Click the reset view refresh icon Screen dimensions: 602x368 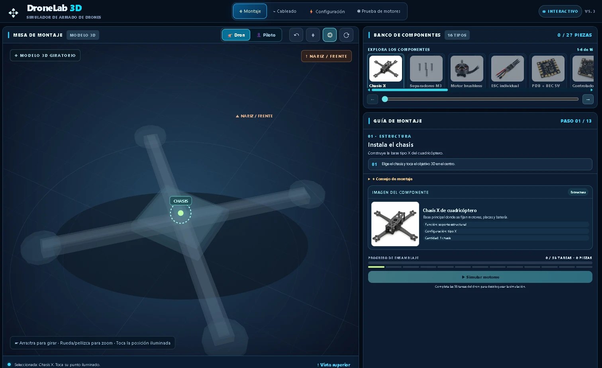point(346,35)
